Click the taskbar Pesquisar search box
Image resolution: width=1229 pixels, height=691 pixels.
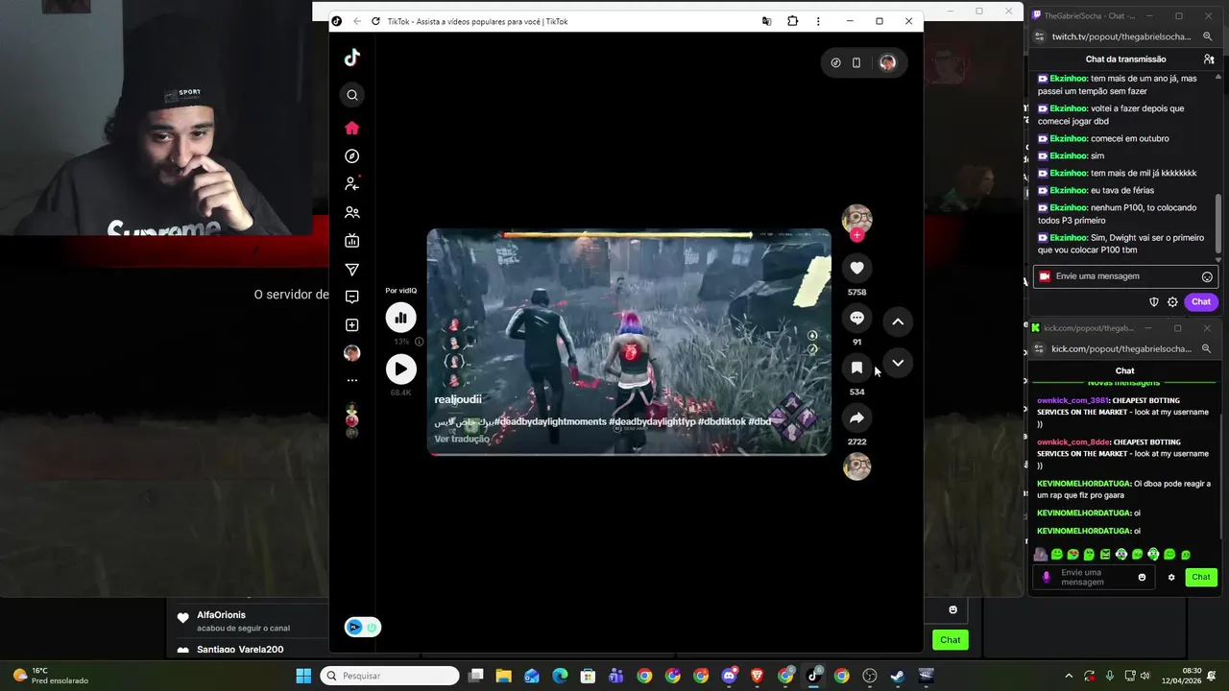pos(390,676)
